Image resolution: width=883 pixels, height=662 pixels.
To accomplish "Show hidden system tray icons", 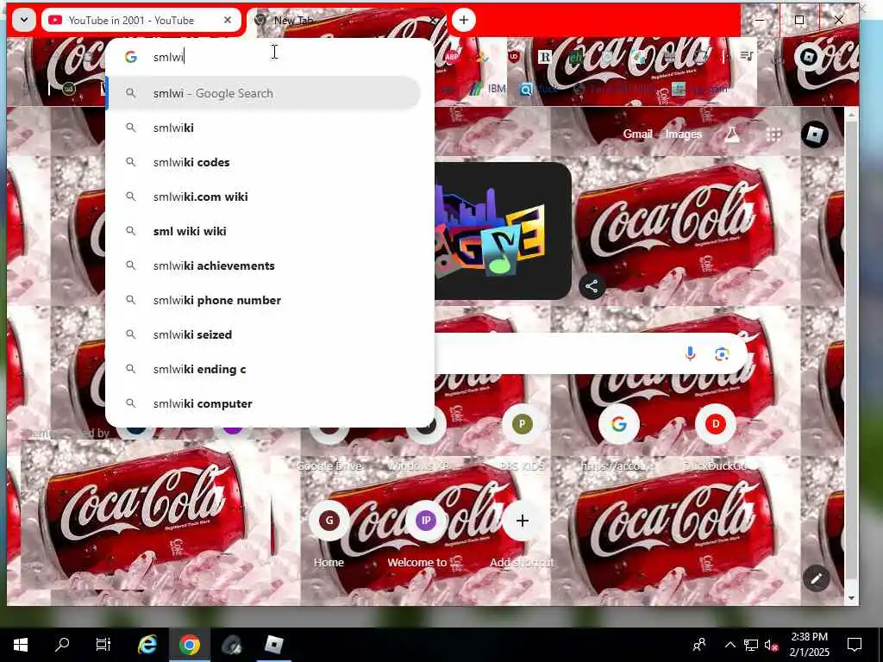I will click(x=730, y=645).
